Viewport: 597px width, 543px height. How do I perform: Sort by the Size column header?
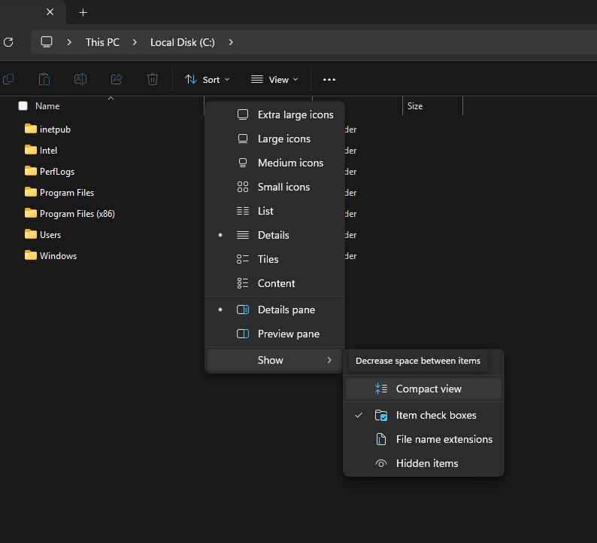415,106
